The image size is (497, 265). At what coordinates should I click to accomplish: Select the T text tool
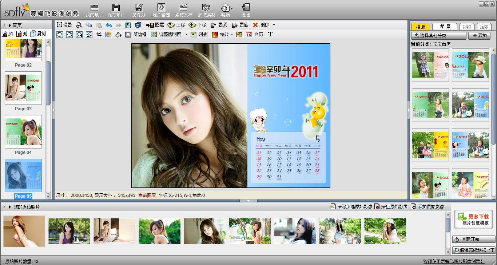click(270, 35)
